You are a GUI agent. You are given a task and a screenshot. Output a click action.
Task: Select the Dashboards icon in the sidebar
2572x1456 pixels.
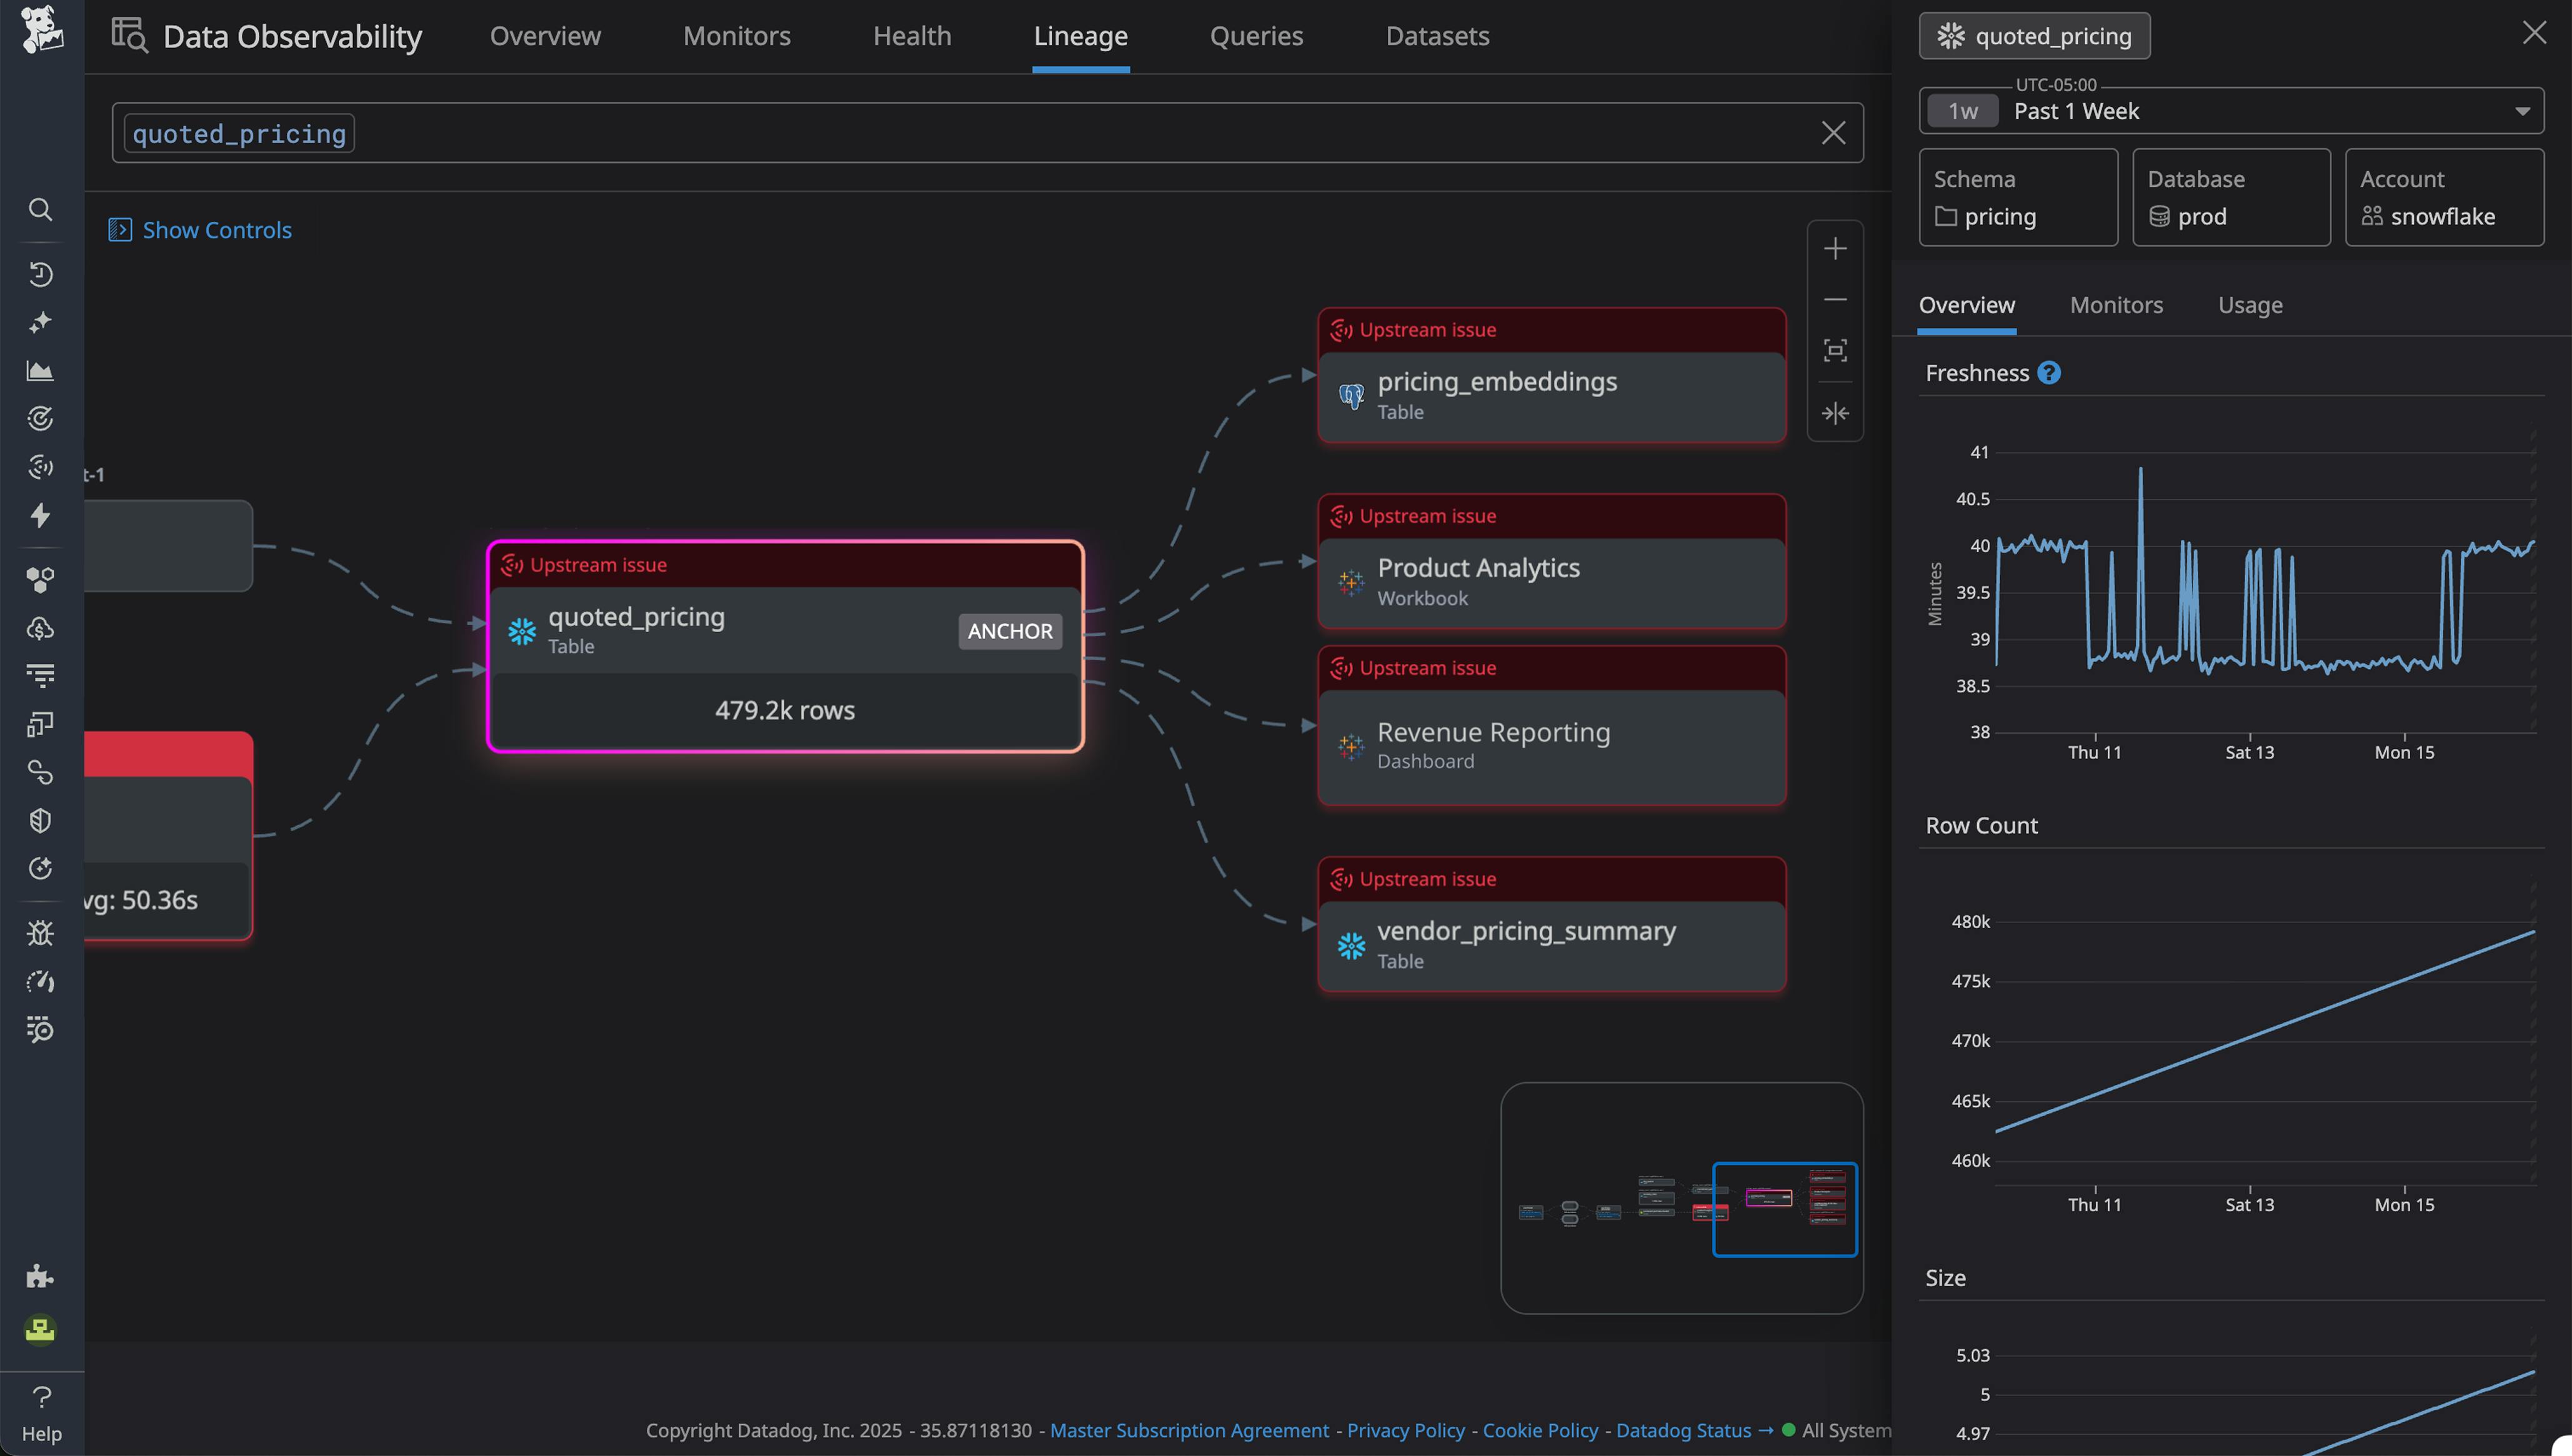tap(41, 370)
